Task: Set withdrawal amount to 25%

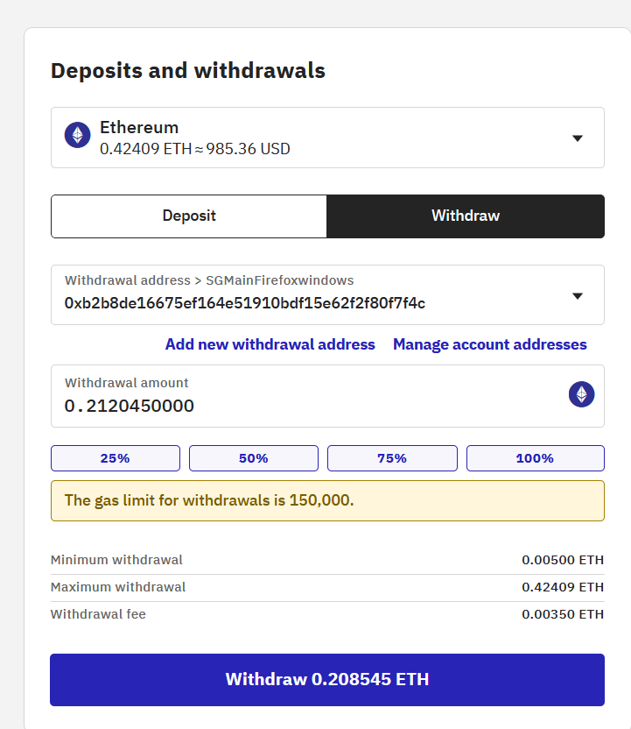Action: tap(116, 458)
